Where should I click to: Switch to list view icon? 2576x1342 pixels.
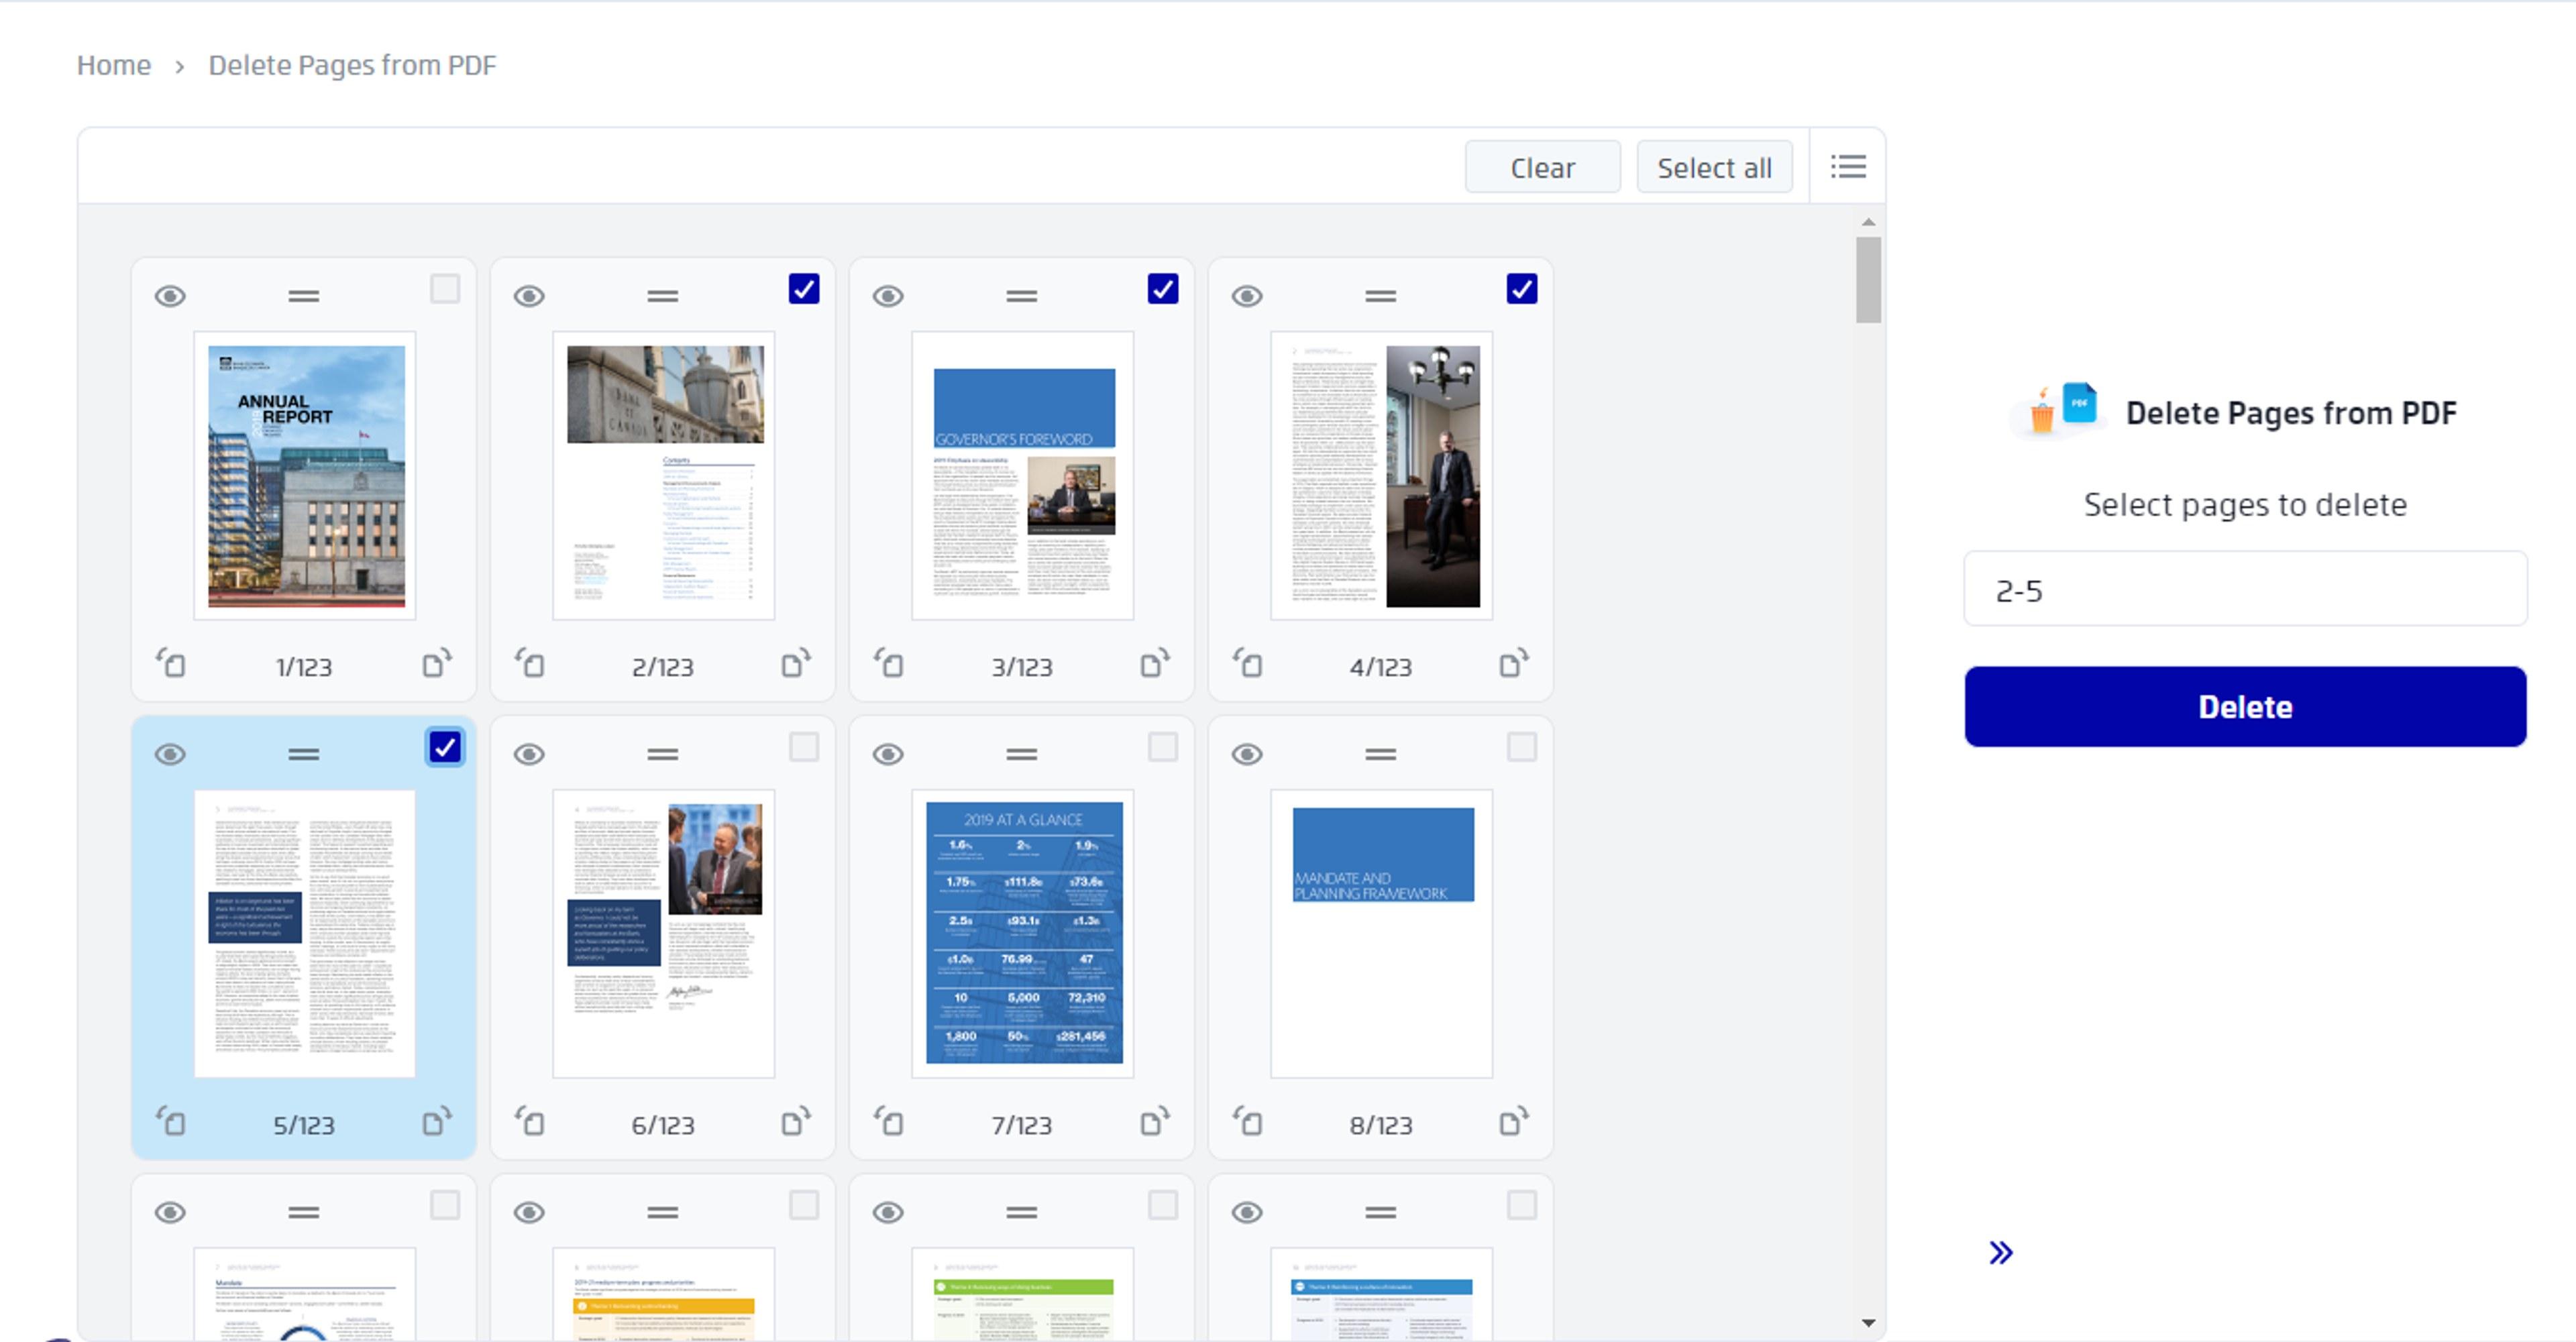click(x=1848, y=166)
